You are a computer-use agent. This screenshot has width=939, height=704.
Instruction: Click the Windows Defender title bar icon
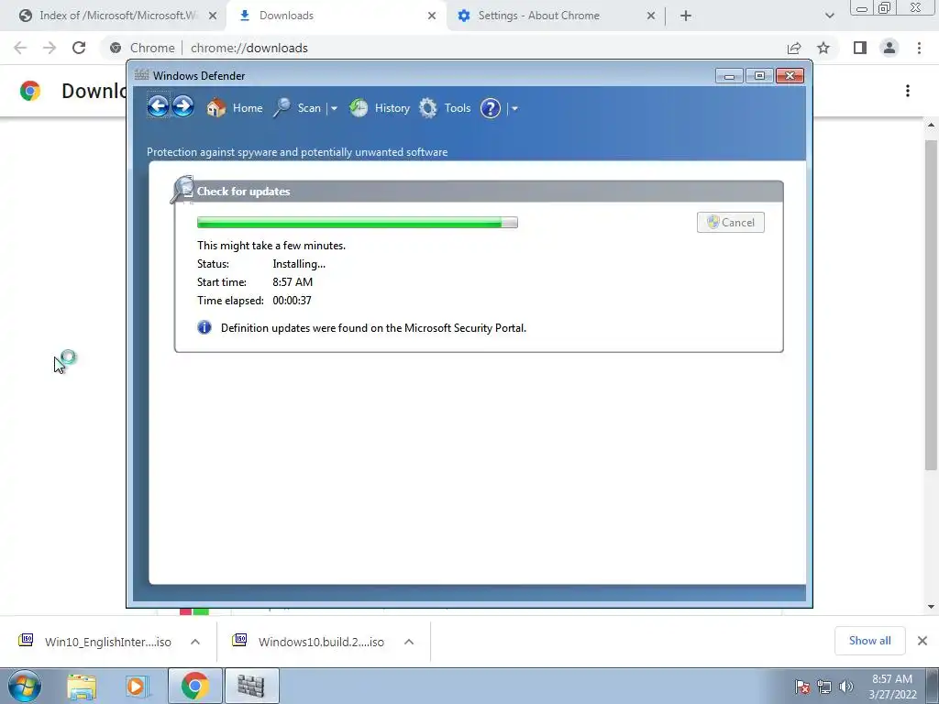[142, 75]
